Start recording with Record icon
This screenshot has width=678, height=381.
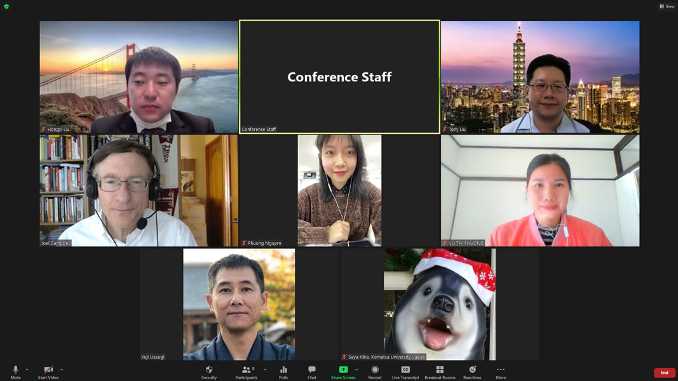375,372
